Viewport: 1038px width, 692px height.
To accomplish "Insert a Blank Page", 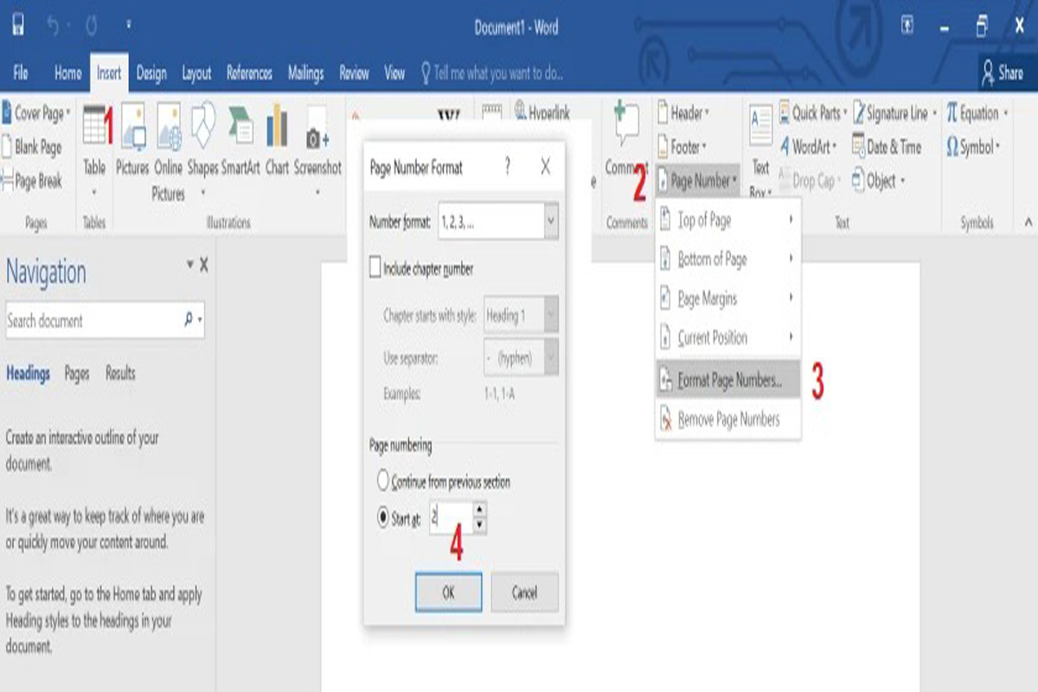I will [x=32, y=147].
